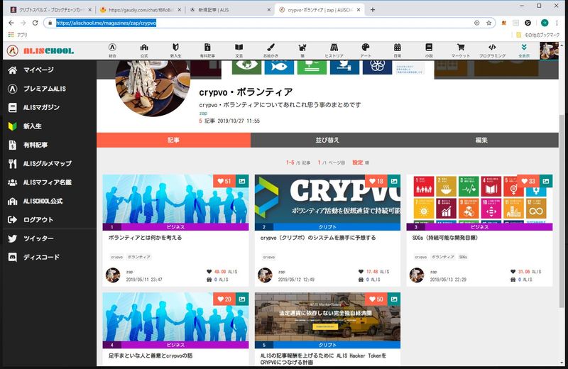
Task: Open the cat category icon
Action: tap(302, 50)
